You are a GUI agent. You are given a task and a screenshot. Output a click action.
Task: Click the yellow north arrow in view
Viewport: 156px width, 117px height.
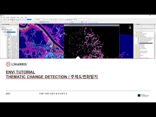click(130, 27)
